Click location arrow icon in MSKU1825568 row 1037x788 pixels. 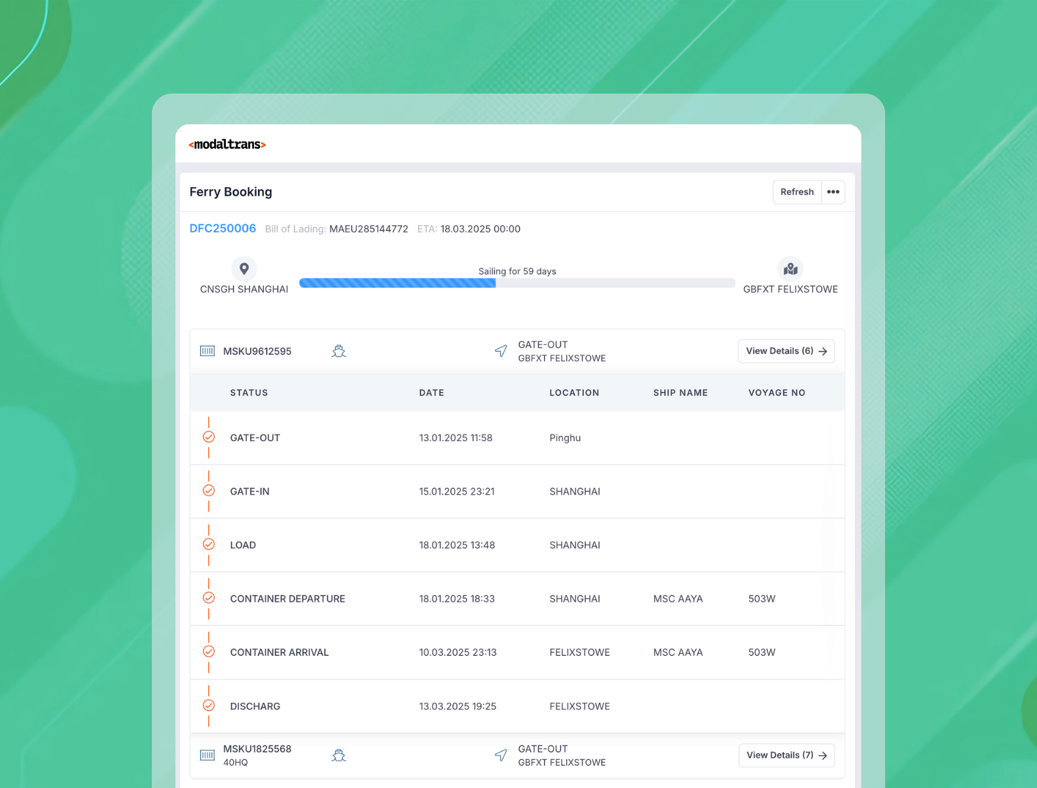coord(501,755)
